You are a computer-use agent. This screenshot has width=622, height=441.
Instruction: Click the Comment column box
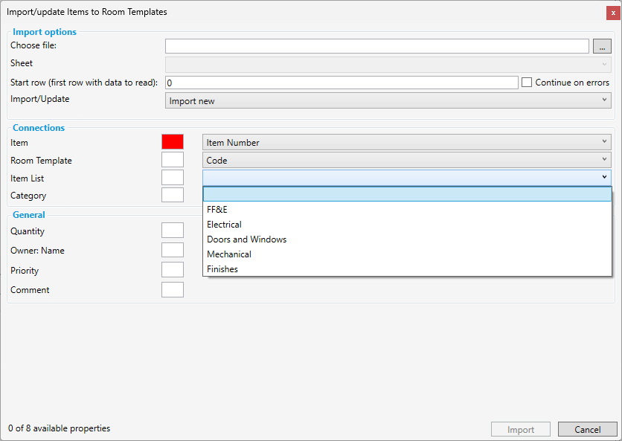(x=172, y=289)
